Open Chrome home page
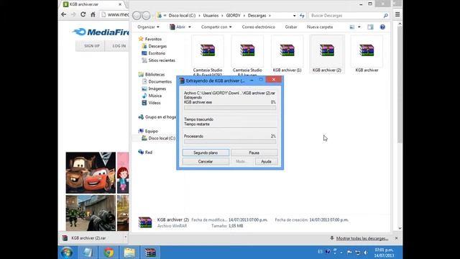This screenshot has width=460, height=259. click(93, 14)
